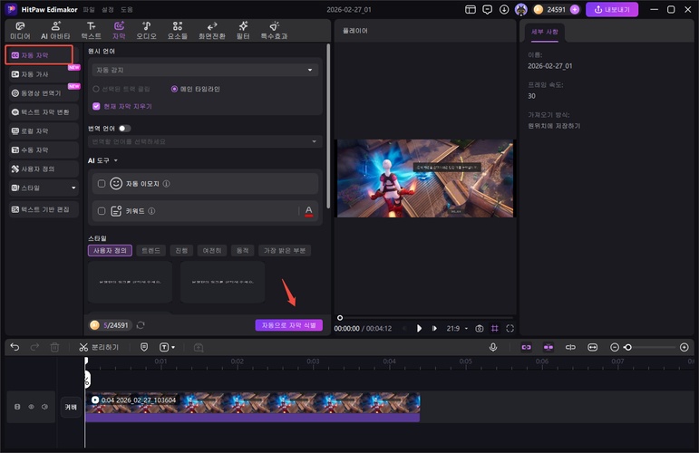The image size is (699, 453).
Task: Click the undo arrow in timeline toolbar
Action: (x=15, y=347)
